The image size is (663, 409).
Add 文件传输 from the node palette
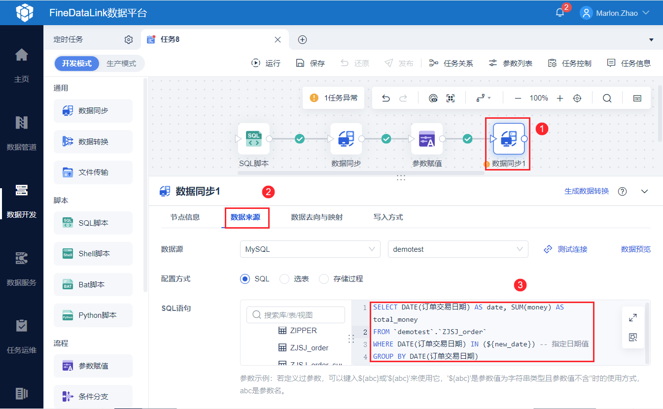(x=93, y=172)
